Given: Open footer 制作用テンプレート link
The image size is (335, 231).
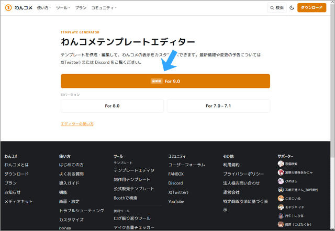Looking at the screenshot, I should point(132,180).
